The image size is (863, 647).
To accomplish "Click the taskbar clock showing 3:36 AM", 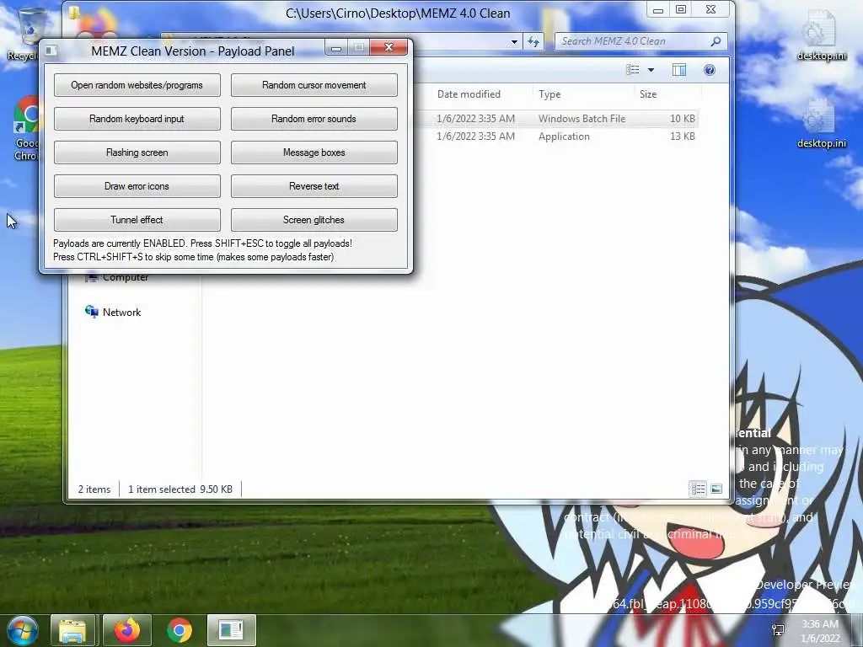I will click(820, 630).
